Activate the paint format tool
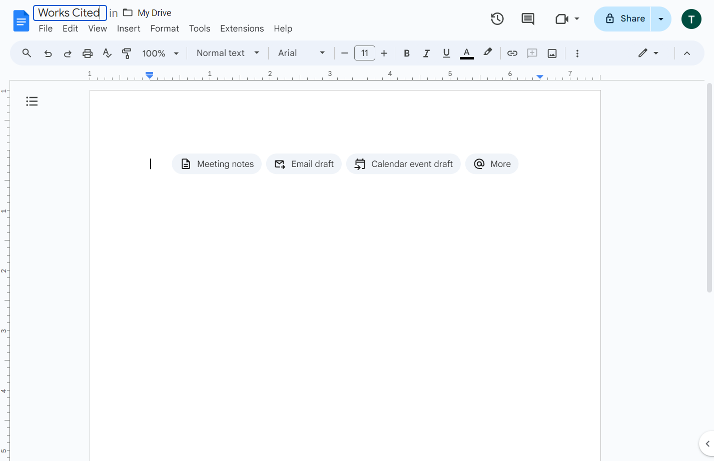Viewport: 714px width, 461px height. click(127, 53)
